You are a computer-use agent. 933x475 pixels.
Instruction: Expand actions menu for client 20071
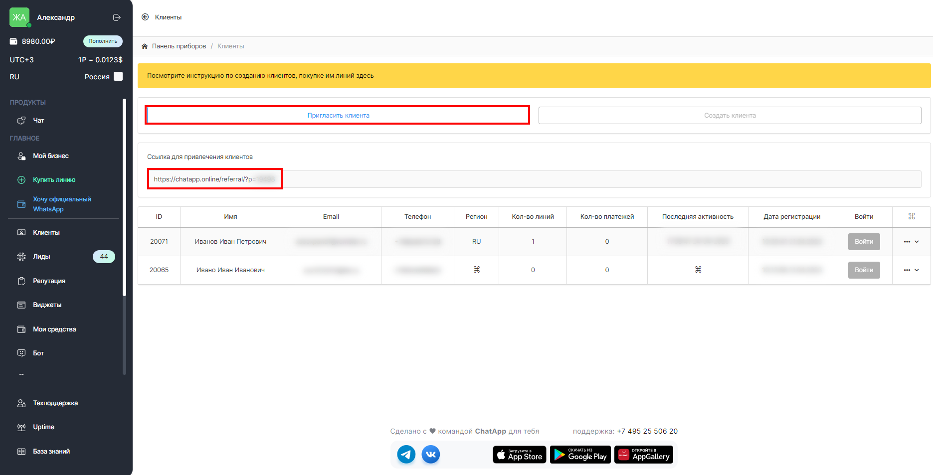[x=911, y=242]
